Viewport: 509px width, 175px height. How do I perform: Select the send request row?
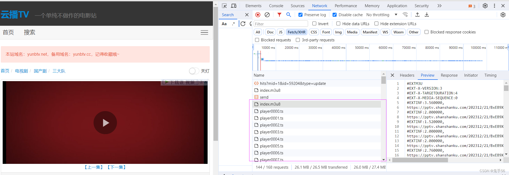point(317,97)
